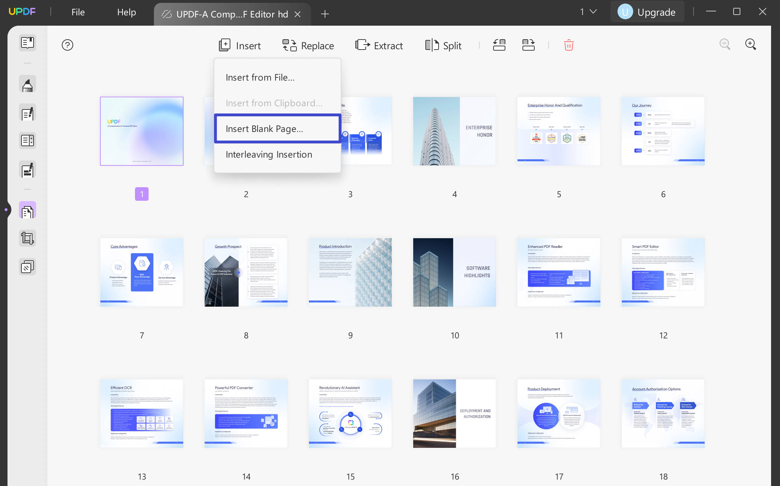The image size is (780, 486).
Task: Zoom out of page thumbnails
Action: [x=724, y=44]
